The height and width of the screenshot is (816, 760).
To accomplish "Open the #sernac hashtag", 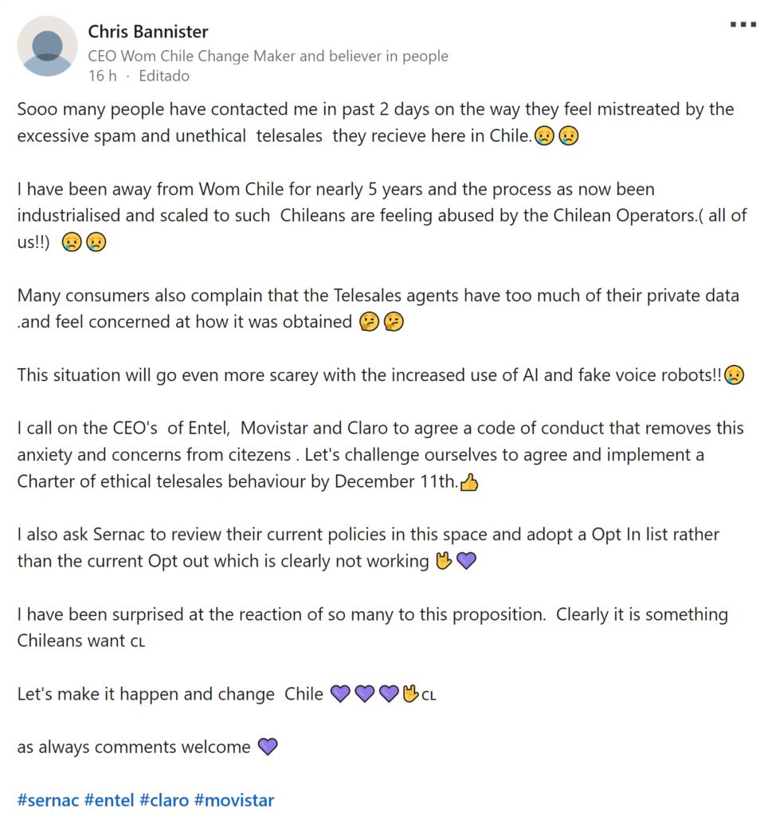I will click(x=48, y=800).
